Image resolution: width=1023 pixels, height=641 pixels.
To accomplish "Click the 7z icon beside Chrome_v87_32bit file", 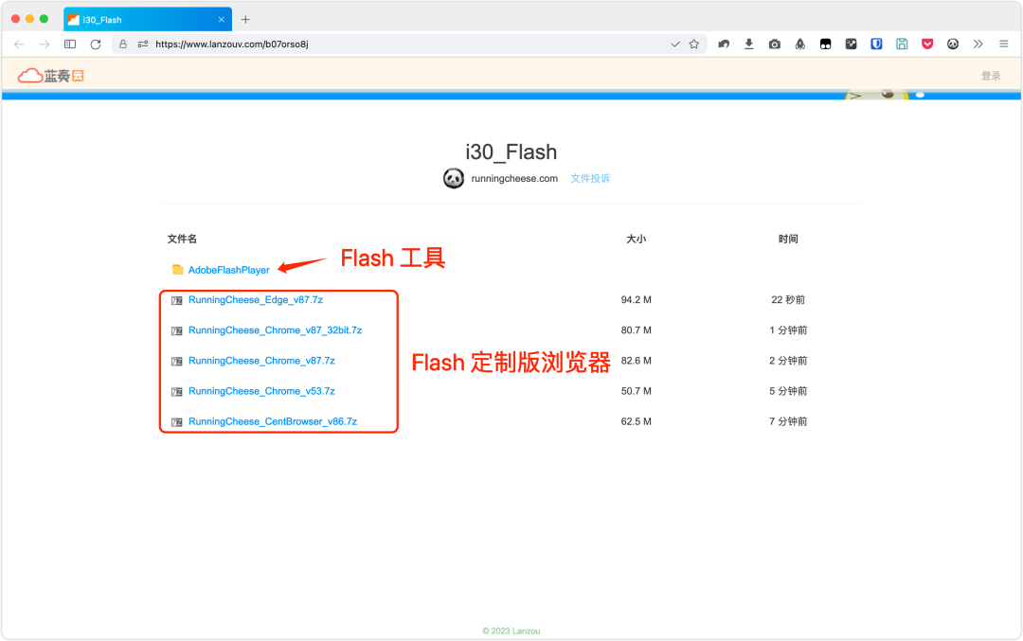I will coord(177,331).
